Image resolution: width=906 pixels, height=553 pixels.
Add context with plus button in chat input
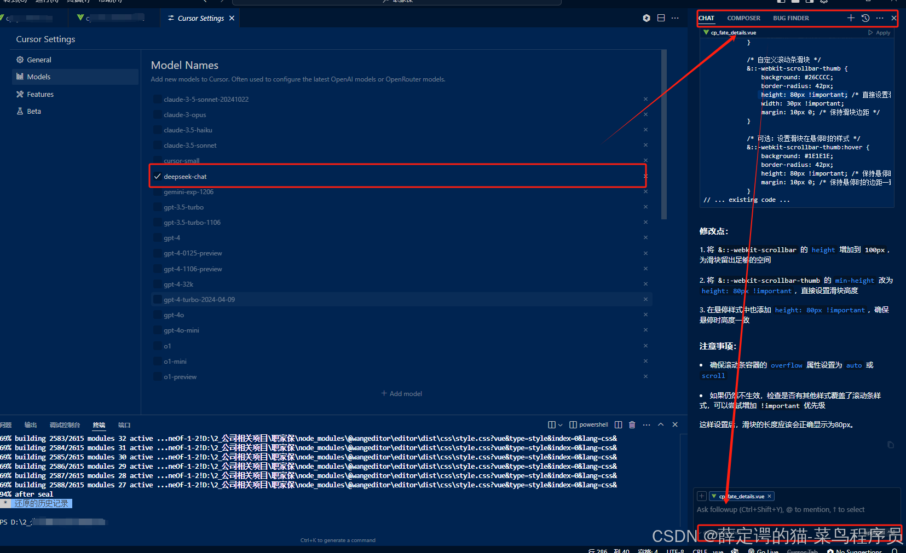702,496
